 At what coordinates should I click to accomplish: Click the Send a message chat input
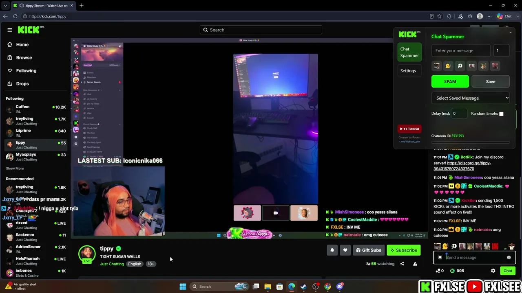point(475,257)
